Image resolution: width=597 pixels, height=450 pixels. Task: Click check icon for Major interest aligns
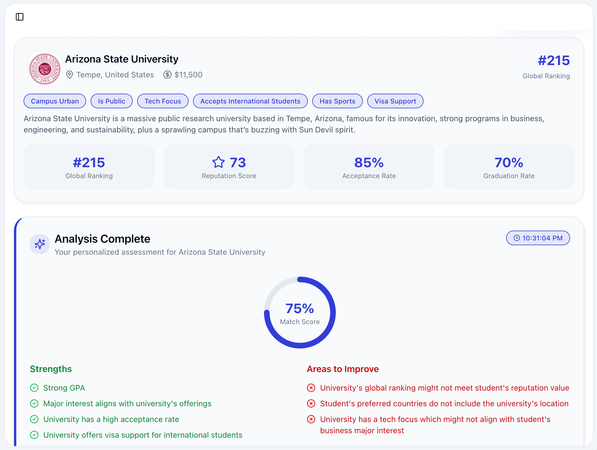tap(34, 404)
